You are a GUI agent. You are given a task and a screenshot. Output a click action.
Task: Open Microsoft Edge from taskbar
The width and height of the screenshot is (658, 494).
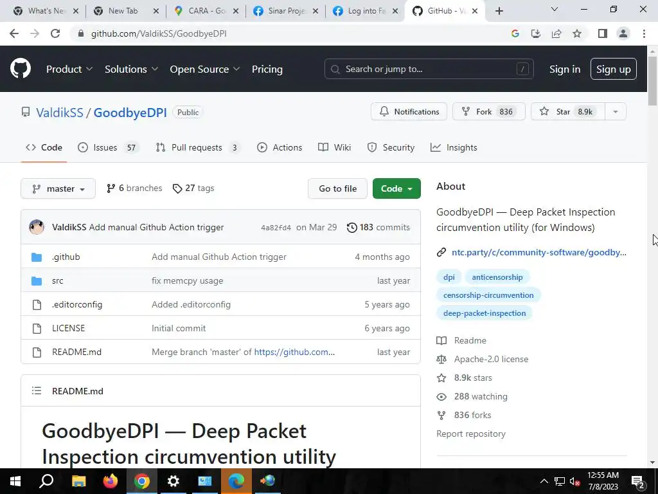click(x=236, y=481)
